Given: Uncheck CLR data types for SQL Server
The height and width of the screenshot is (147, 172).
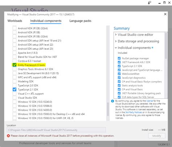Looking at the screenshot, I should click(x=119, y=97).
